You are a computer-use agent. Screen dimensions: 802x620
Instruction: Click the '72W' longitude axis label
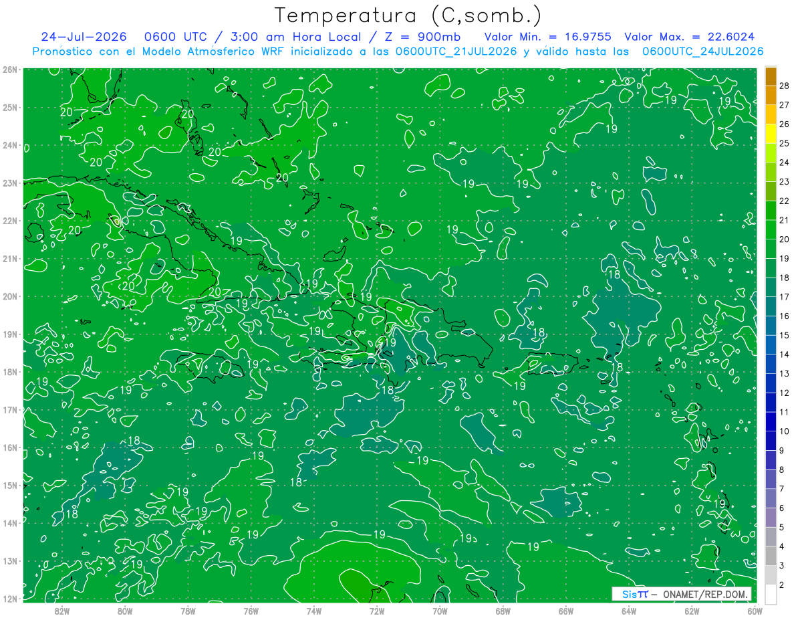click(x=377, y=611)
